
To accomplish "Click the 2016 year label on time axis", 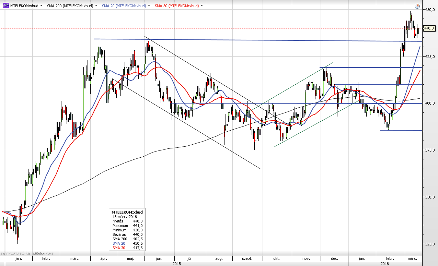I will (x=384, y=263).
